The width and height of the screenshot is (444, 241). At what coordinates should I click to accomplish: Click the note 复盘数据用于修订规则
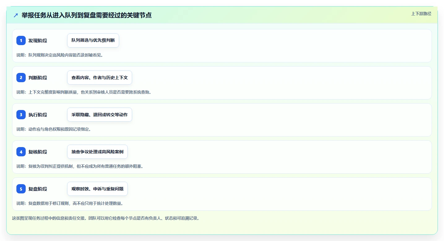pyautogui.click(x=70, y=203)
